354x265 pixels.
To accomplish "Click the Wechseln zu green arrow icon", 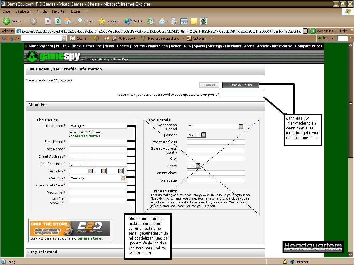I will coord(312,31).
